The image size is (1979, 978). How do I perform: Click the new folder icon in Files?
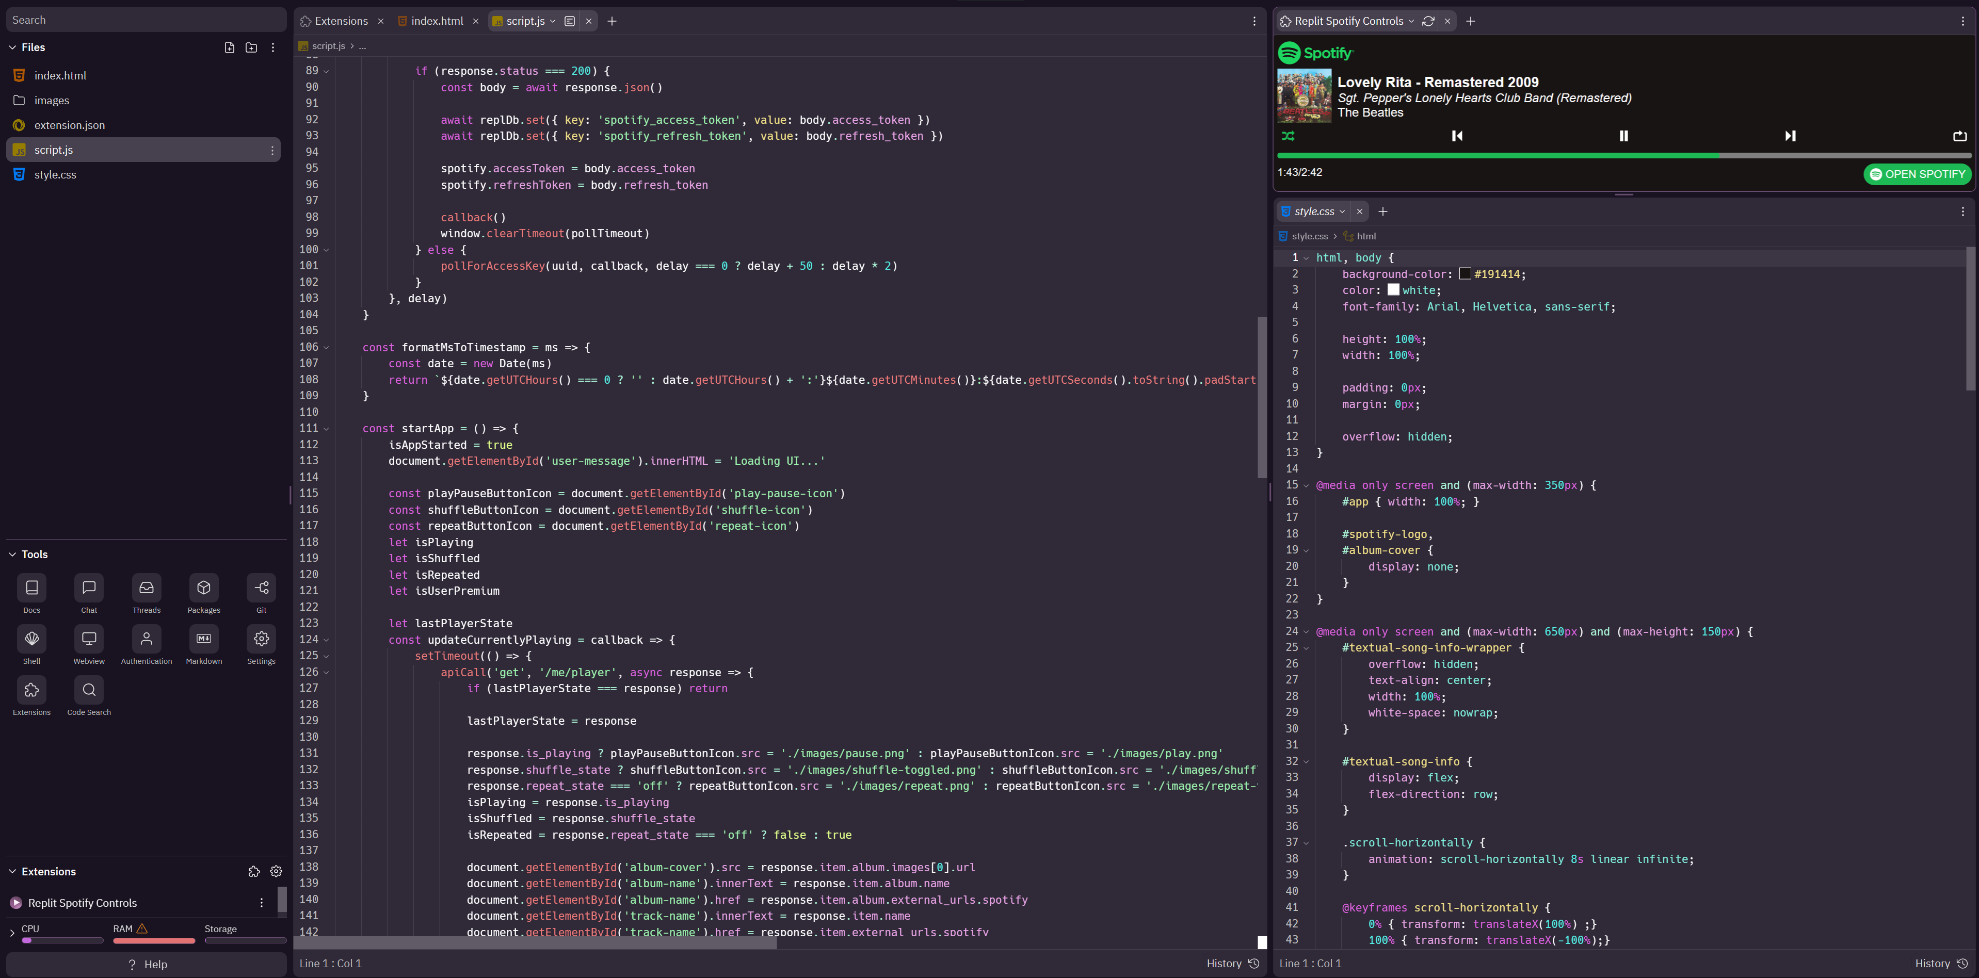[x=251, y=47]
